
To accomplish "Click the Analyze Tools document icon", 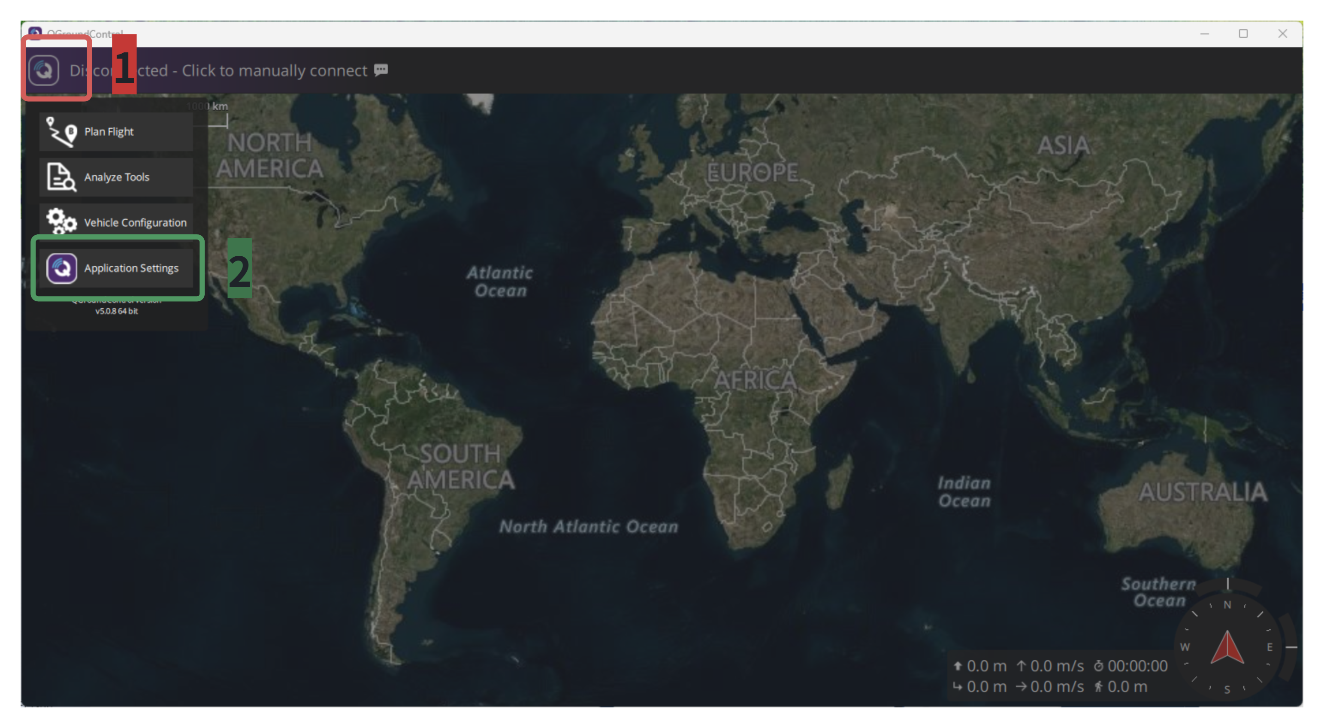I will coord(61,177).
